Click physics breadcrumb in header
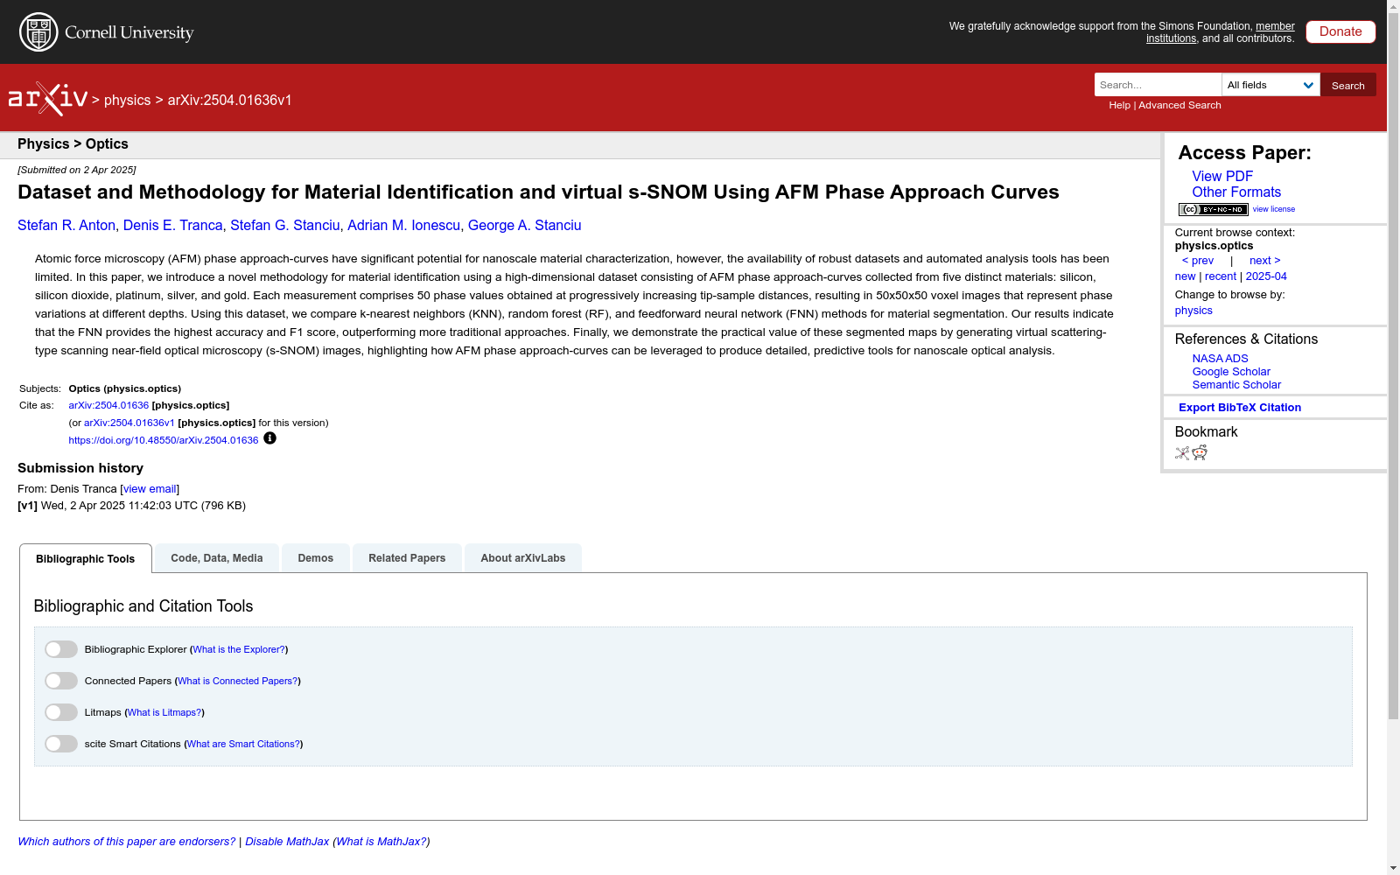 click(127, 100)
